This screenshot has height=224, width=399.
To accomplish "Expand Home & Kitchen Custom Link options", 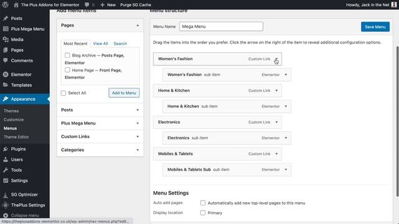I will (x=276, y=90).
